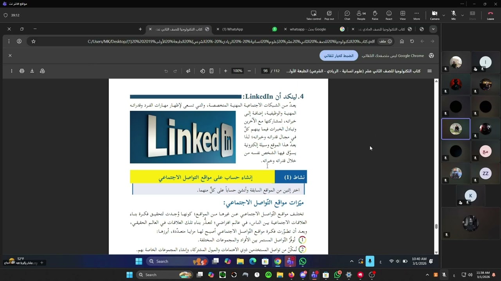Open WhatsApp from shared-screen taskbar
Viewport: 501px width, 281px height.
(x=303, y=261)
